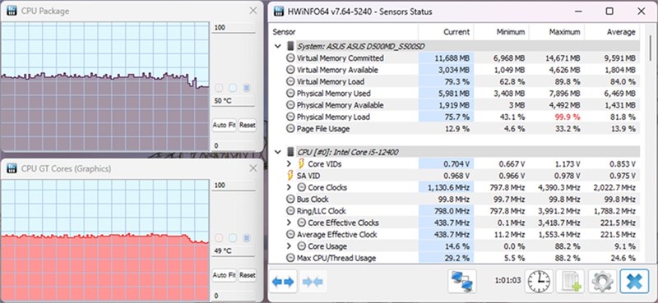Click the dark blue color swatch in CPU Package
This screenshot has height=303, width=658.
(x=247, y=88)
